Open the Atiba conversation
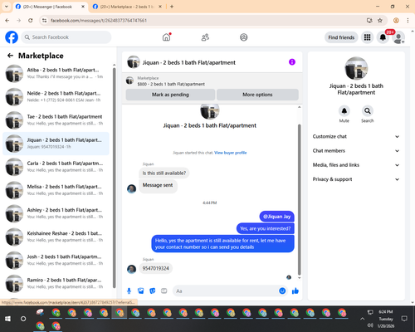The width and height of the screenshot is (415, 332). [x=56, y=73]
